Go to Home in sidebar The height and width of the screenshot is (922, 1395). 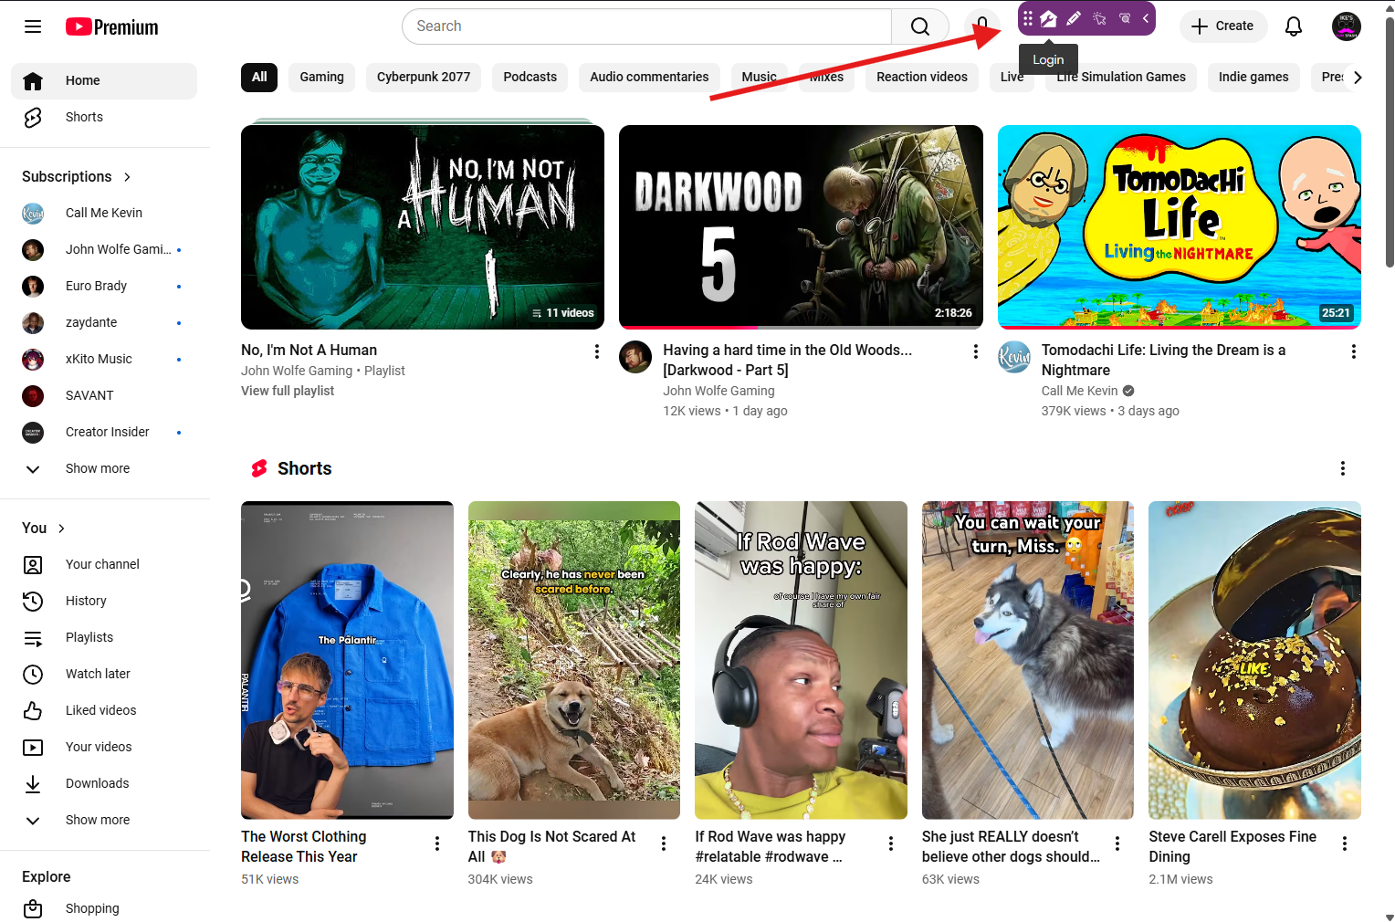104,80
